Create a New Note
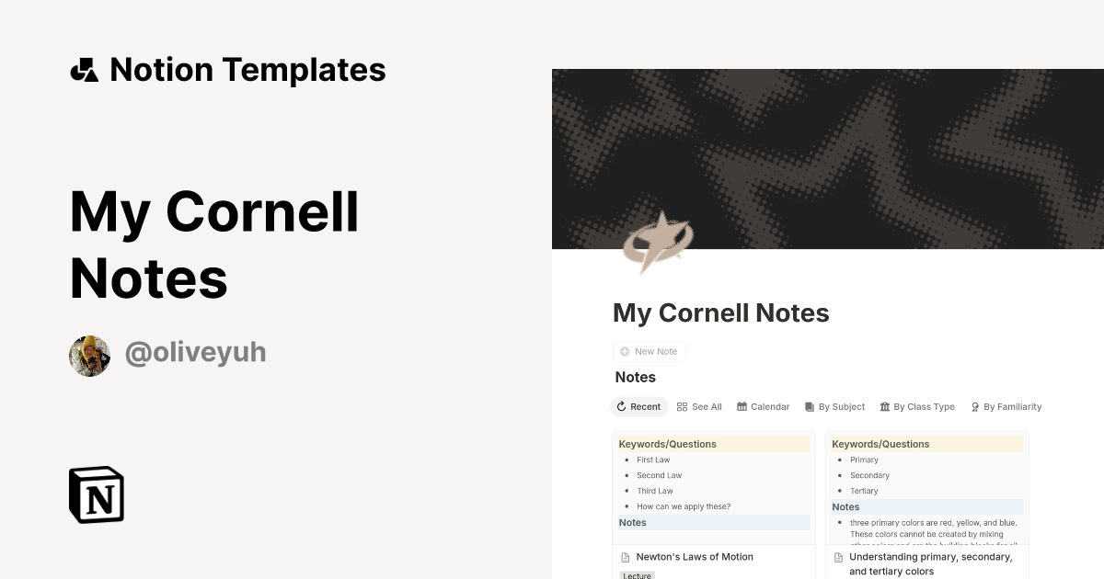1104x579 pixels. 650,351
